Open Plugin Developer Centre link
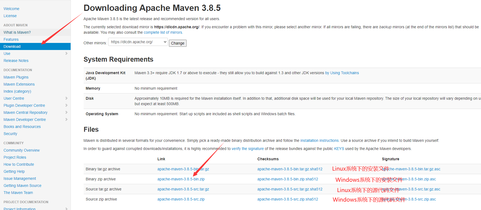481x210 pixels. coord(24,105)
